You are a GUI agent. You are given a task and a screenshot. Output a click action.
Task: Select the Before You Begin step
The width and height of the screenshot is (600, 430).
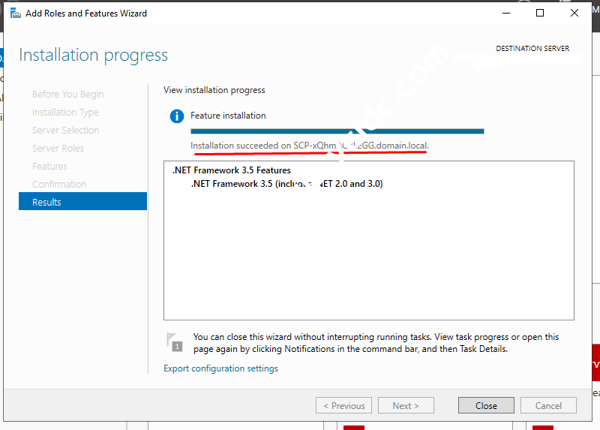point(67,95)
